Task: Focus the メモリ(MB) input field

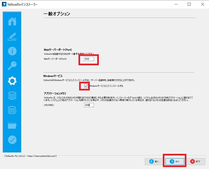Action: (x=89, y=105)
